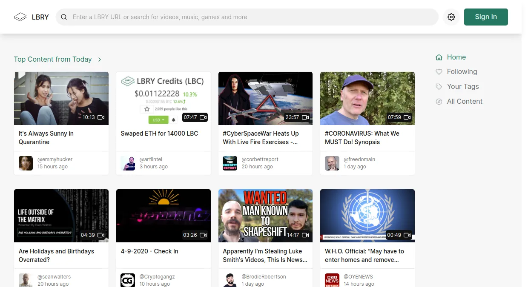The image size is (528, 287).
Task: Open the 4-9-2020 Check In thumbnail
Action: (x=164, y=216)
